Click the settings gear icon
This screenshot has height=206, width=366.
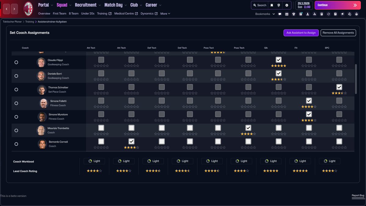tap(287, 5)
